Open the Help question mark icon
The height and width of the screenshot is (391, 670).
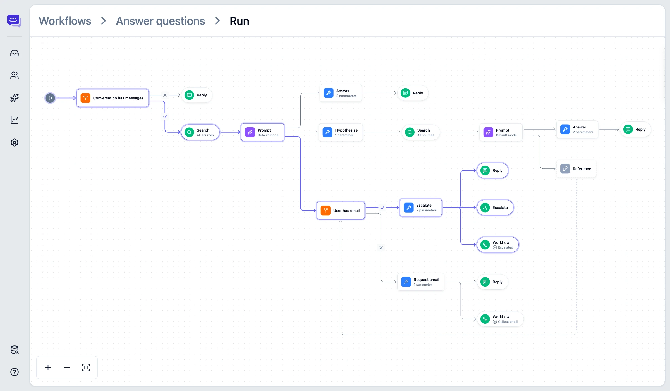15,372
